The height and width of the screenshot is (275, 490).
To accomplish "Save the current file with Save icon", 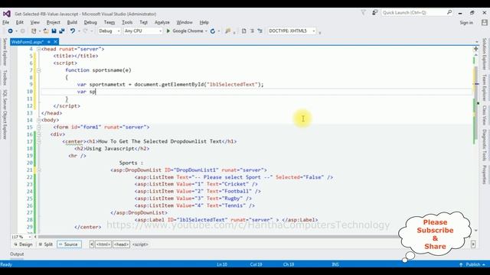I will pyautogui.click(x=54, y=31).
